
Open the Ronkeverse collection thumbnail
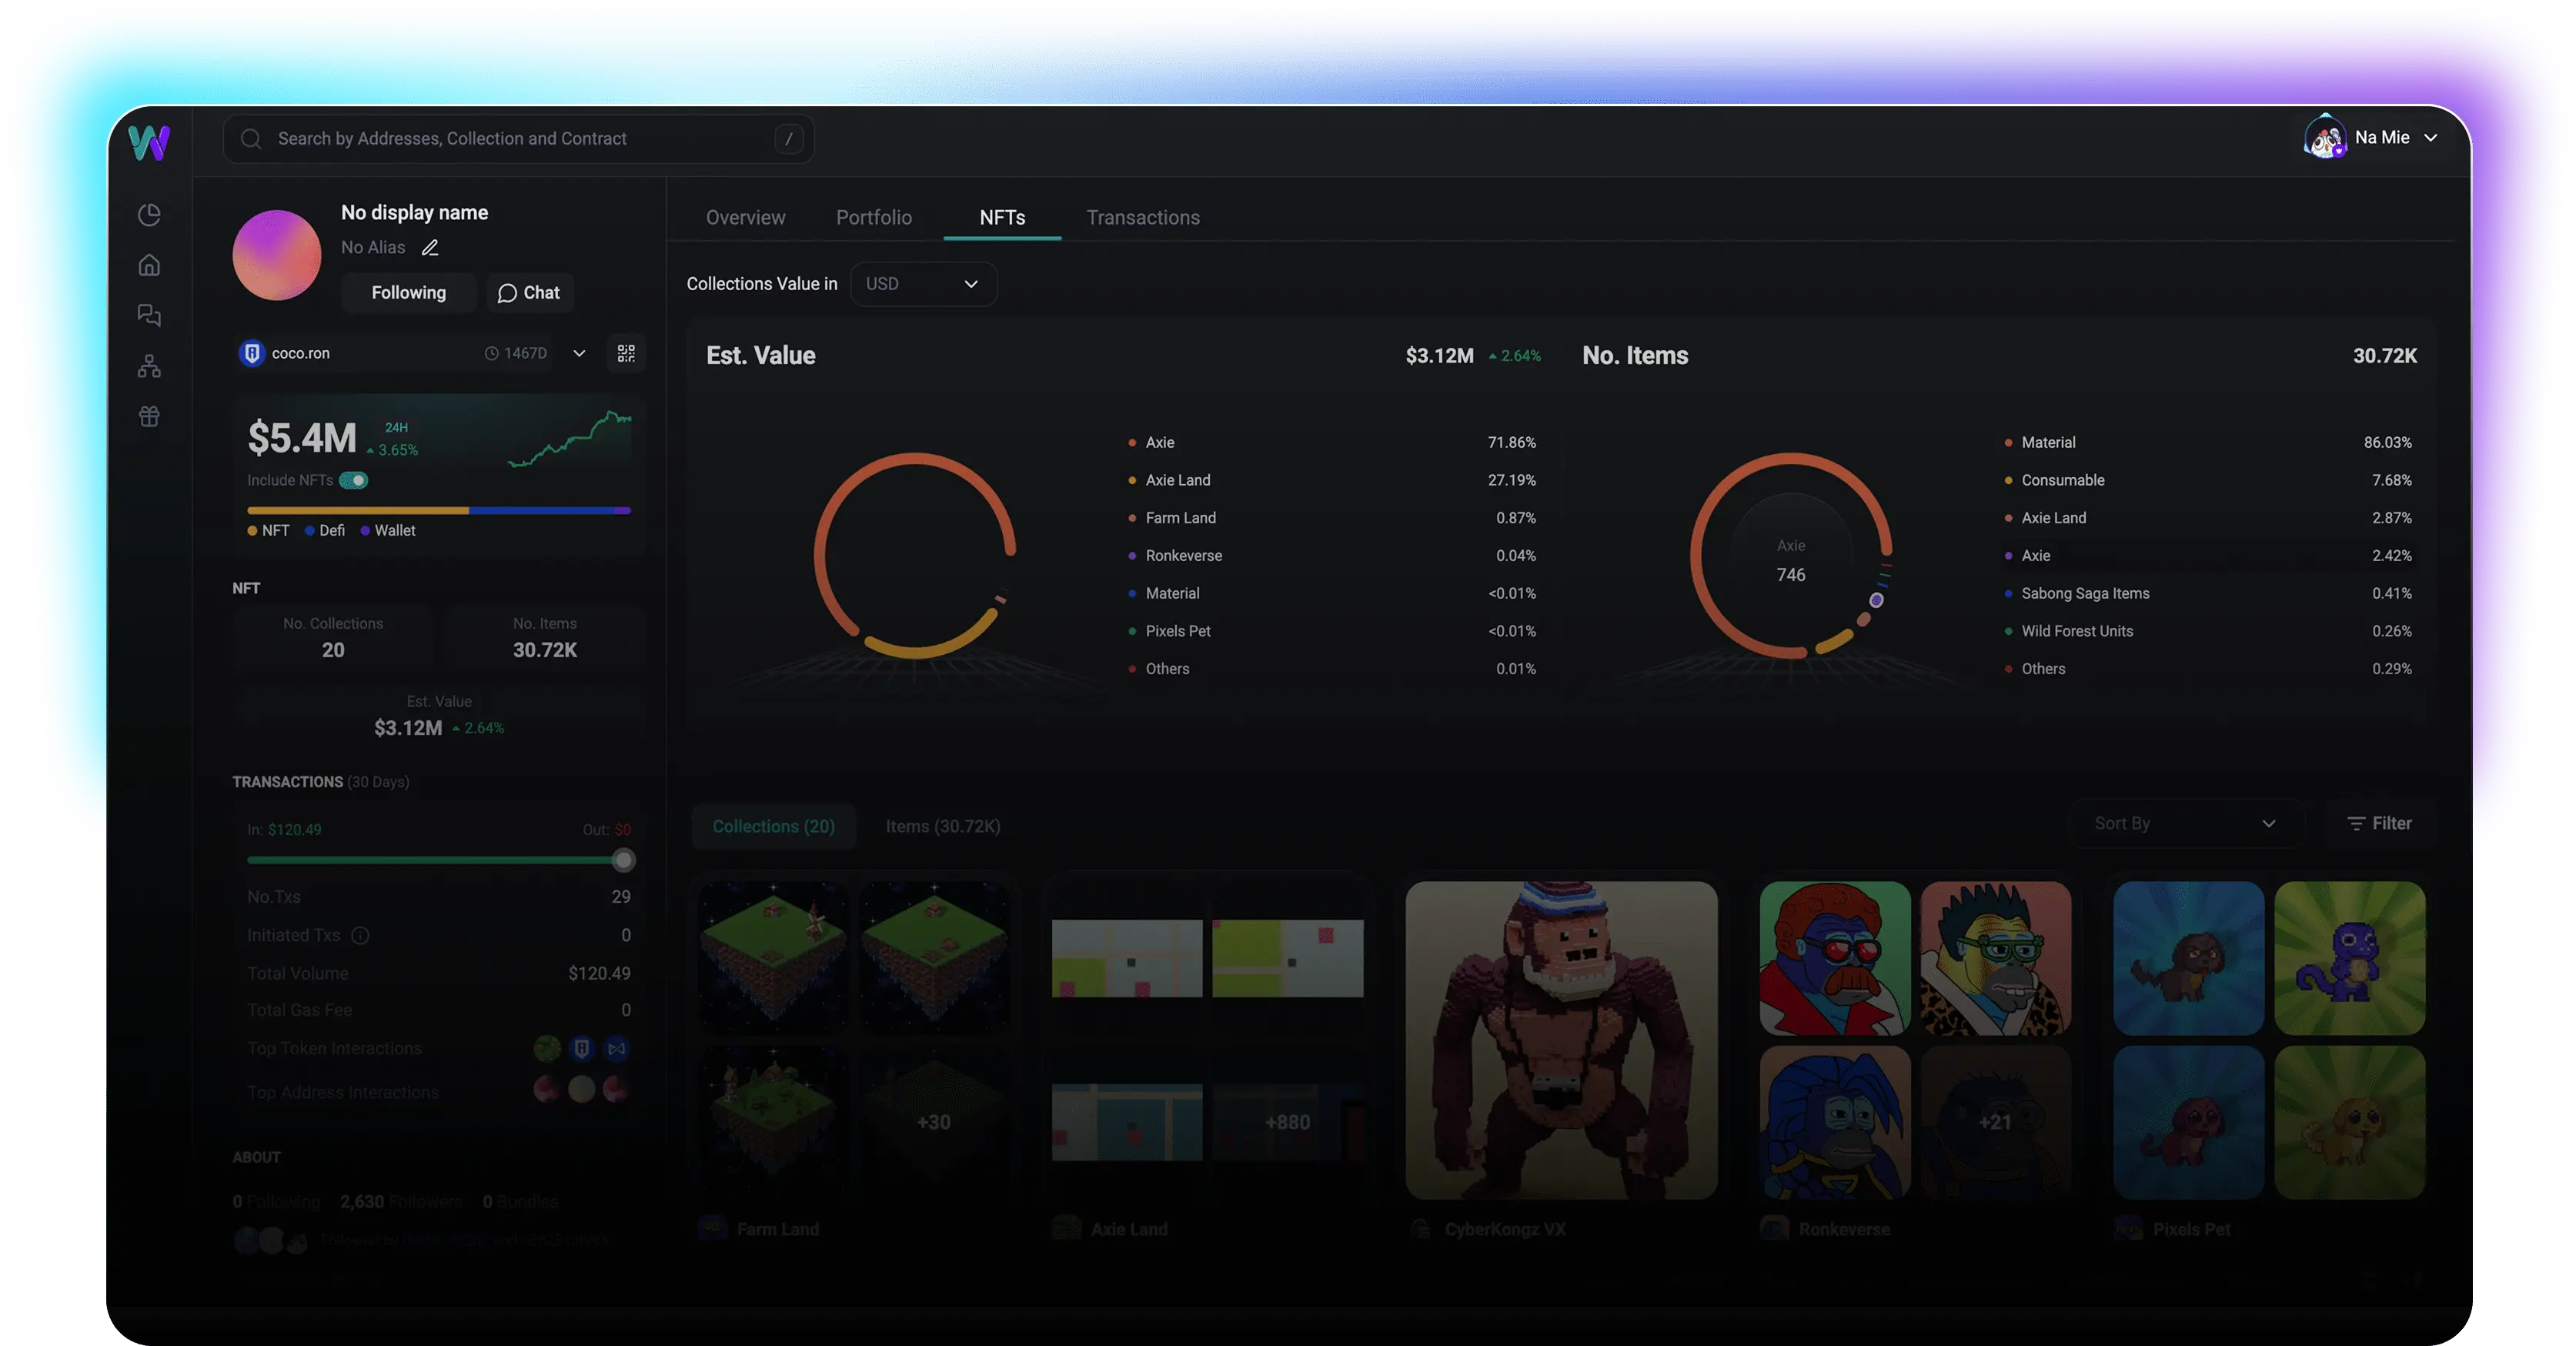tap(1915, 1039)
